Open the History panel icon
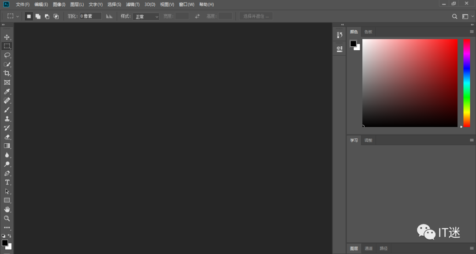The image size is (476, 254). pos(339,35)
